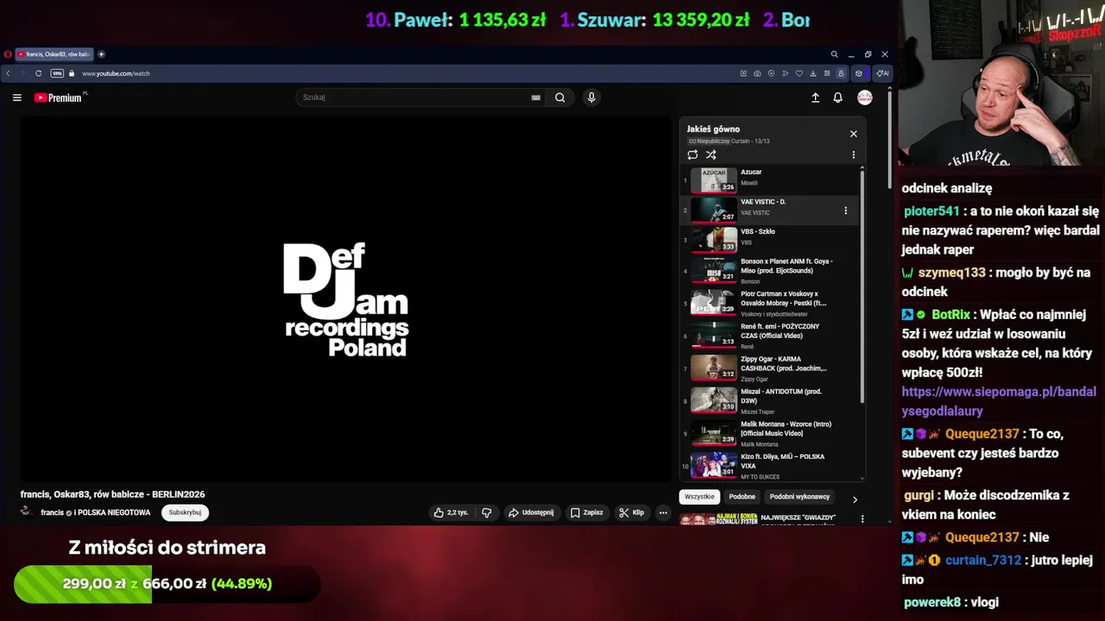1105x621 pixels.
Task: Select the Podobne filter chip
Action: click(x=742, y=497)
